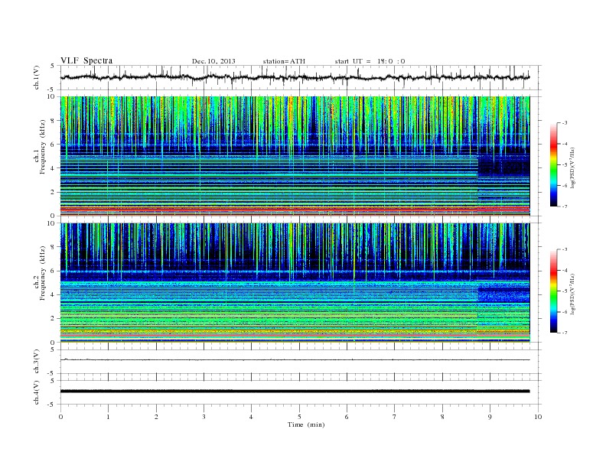
Task: Click the ch.2 "Frequency (kHz)" axis label
Action: coord(43,272)
